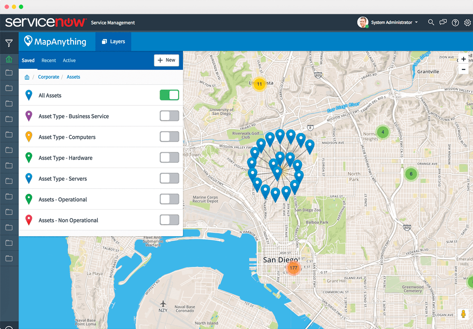
Task: Open the green home icon in sidebar
Action: (9, 60)
